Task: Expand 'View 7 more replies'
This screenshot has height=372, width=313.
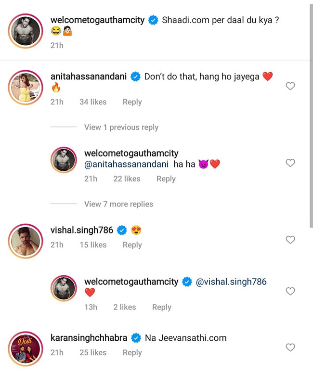Action: pos(118,204)
